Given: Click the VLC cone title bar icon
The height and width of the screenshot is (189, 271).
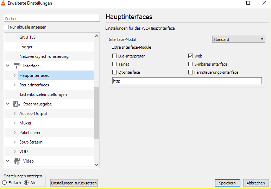Looking at the screenshot, I should click(x=4, y=3).
